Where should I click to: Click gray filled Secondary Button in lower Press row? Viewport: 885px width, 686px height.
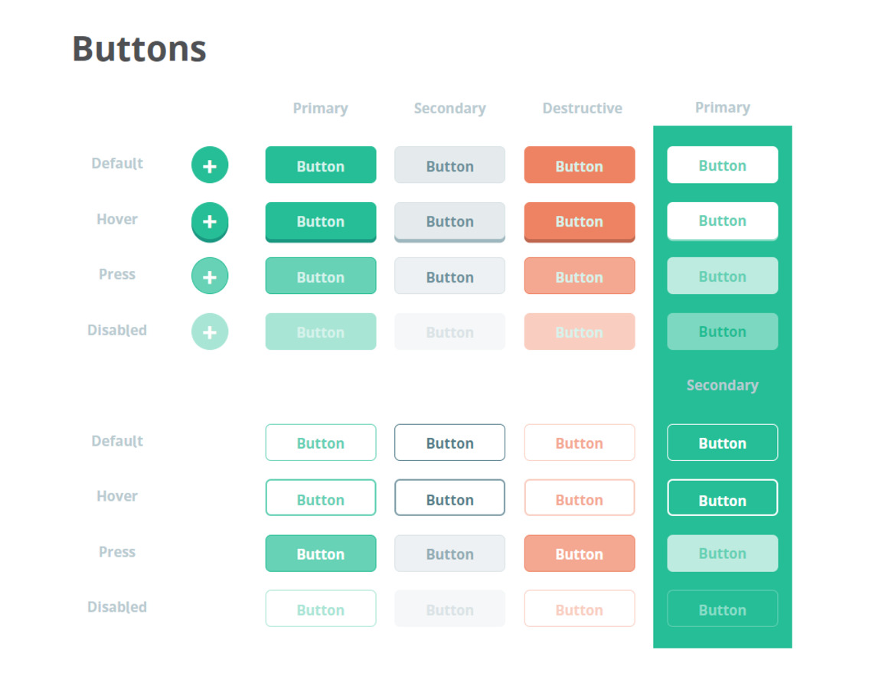click(450, 554)
